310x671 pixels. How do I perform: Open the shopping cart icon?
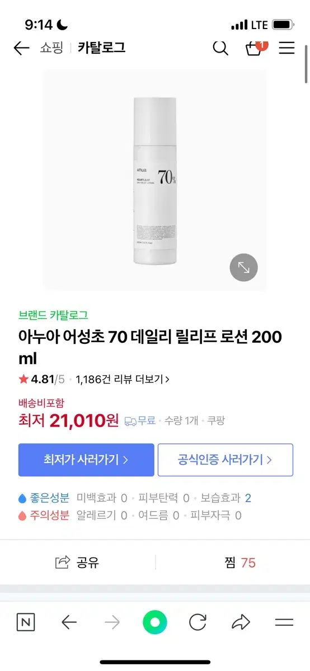tap(255, 48)
